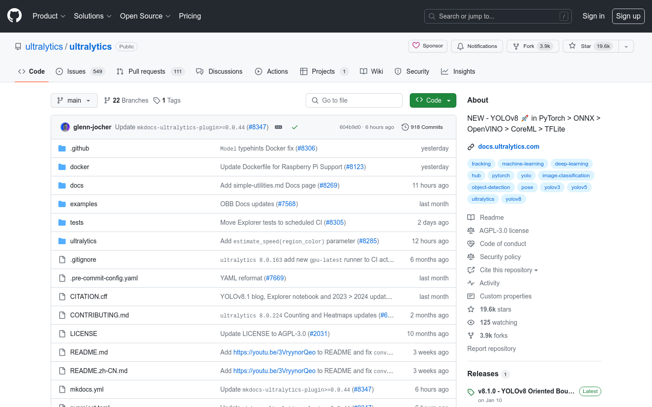
Task: Click the link icon beside docs.ultralytics.com
Action: click(471, 147)
